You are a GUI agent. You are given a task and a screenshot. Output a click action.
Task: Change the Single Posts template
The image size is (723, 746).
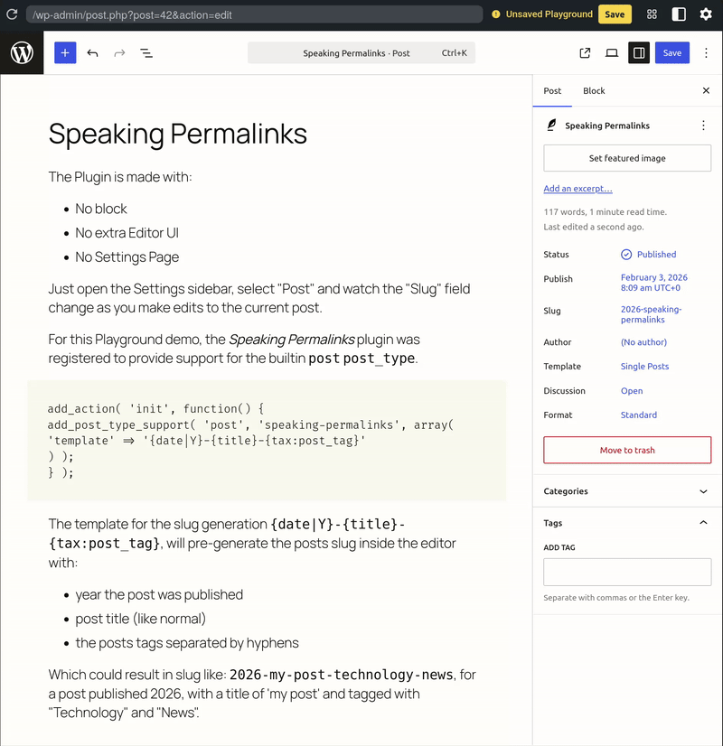pos(644,367)
